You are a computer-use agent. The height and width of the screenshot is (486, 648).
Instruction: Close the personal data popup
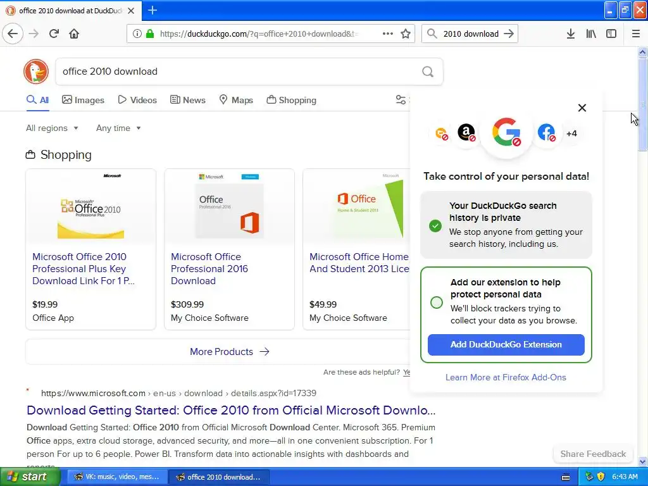(x=582, y=108)
